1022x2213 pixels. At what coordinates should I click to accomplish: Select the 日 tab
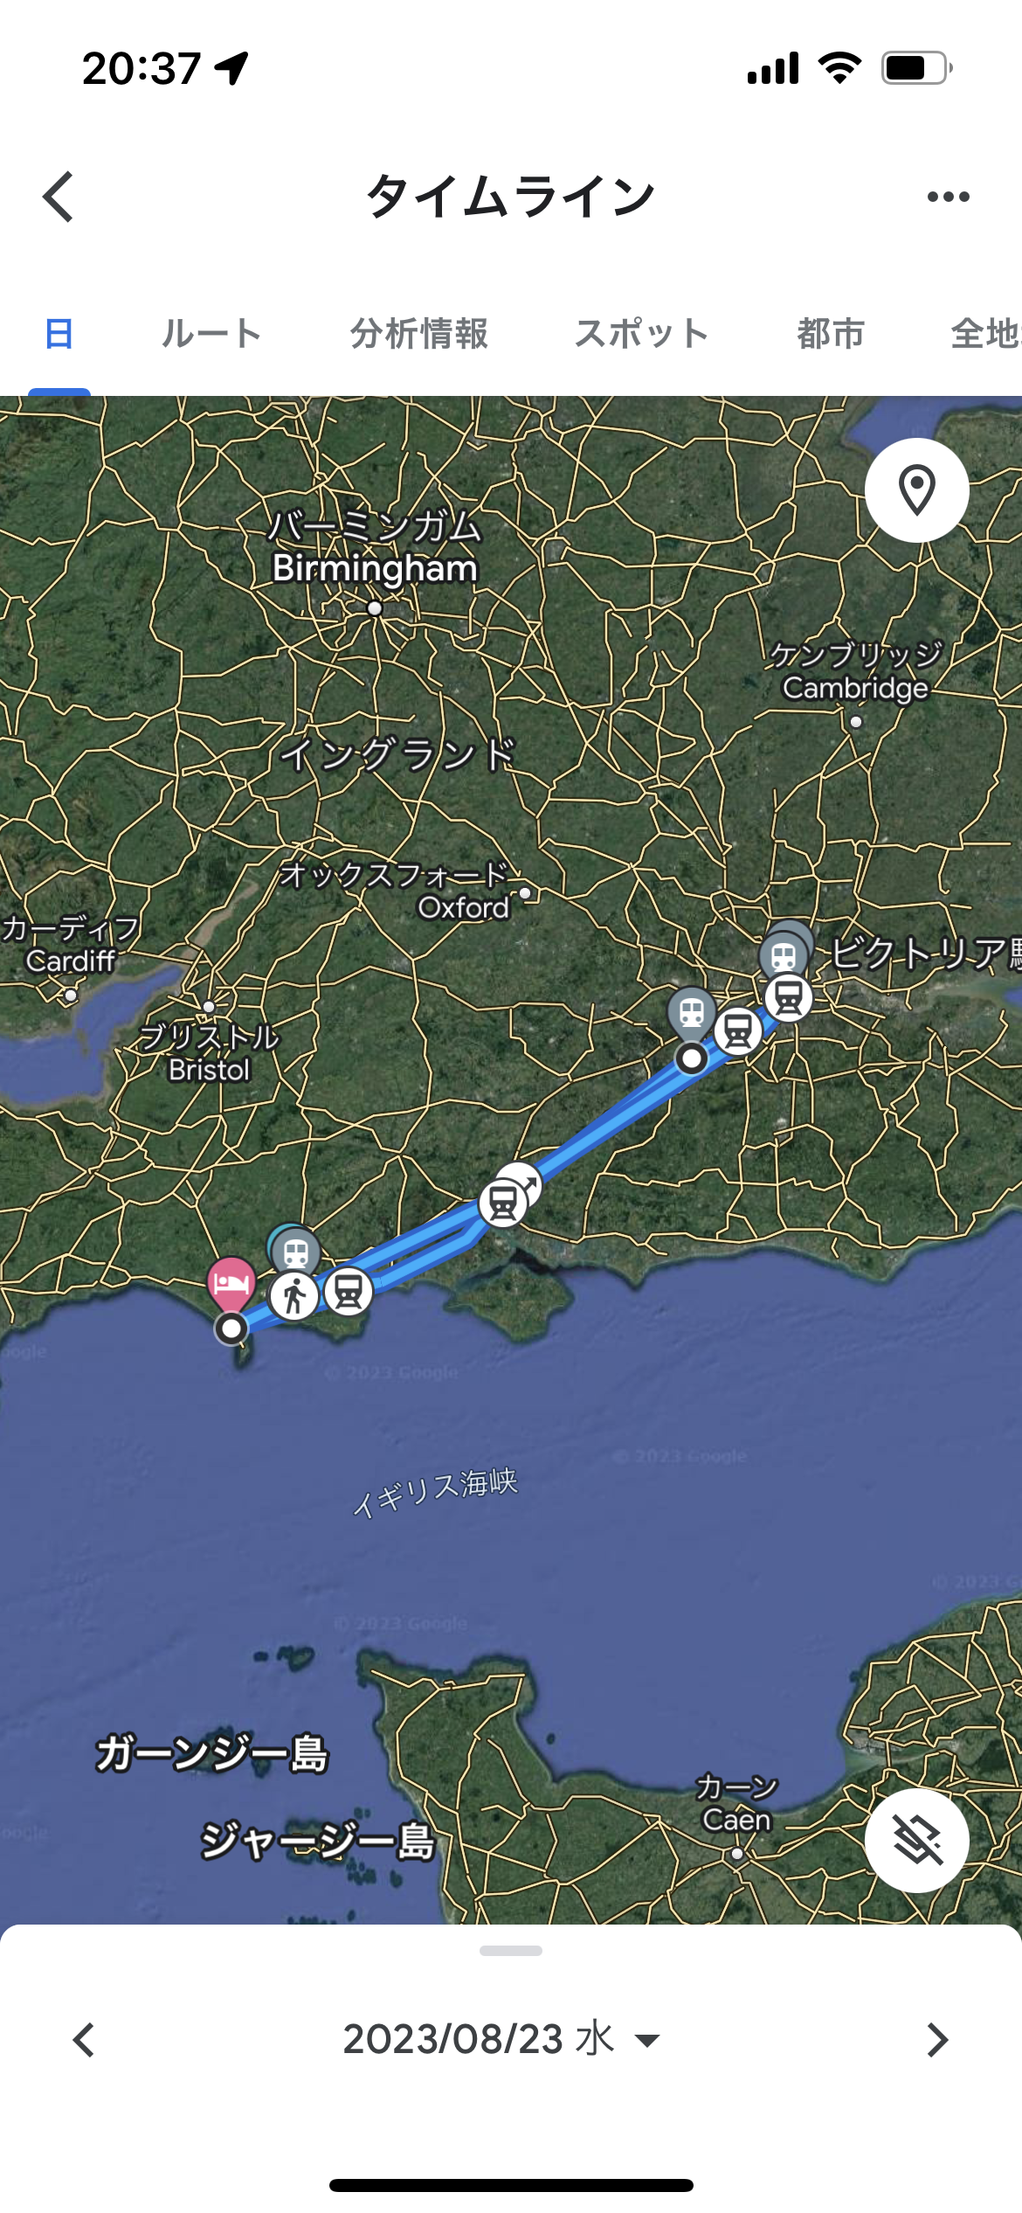click(x=59, y=334)
